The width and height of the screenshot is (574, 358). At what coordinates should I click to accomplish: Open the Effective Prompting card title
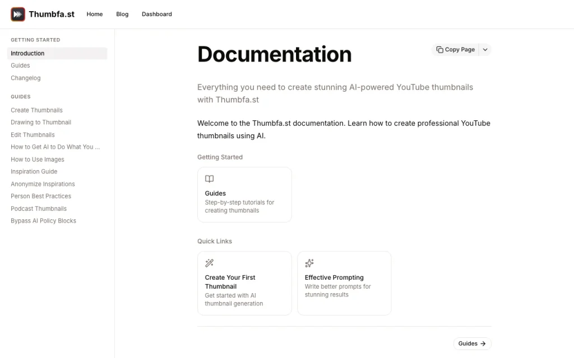[334, 277]
